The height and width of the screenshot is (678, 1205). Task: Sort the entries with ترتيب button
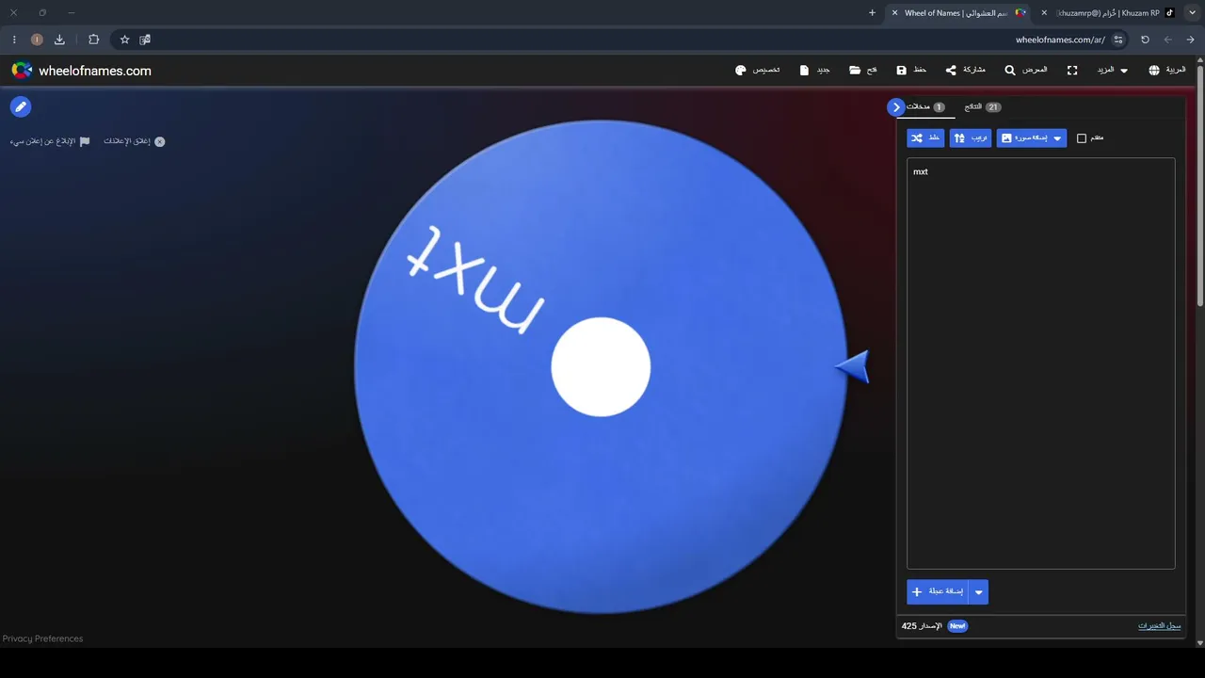click(971, 138)
